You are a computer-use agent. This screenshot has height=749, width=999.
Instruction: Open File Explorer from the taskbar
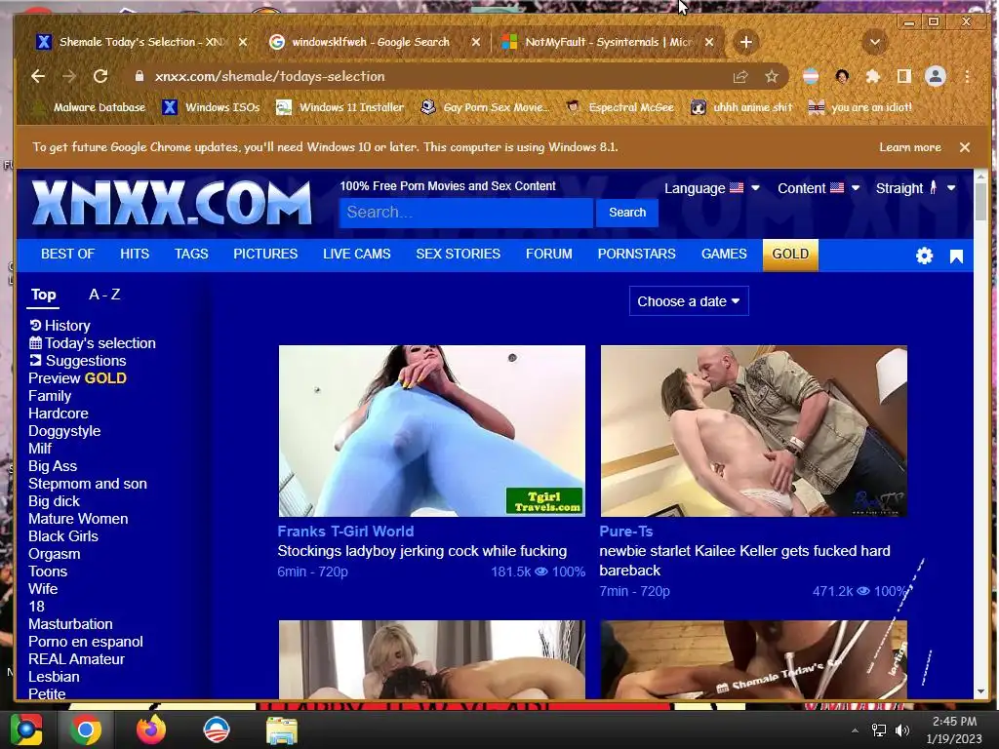(x=281, y=729)
